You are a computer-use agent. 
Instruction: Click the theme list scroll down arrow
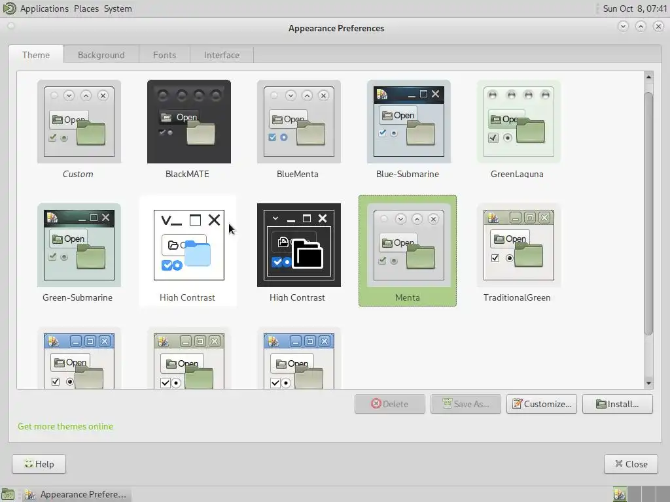648,383
